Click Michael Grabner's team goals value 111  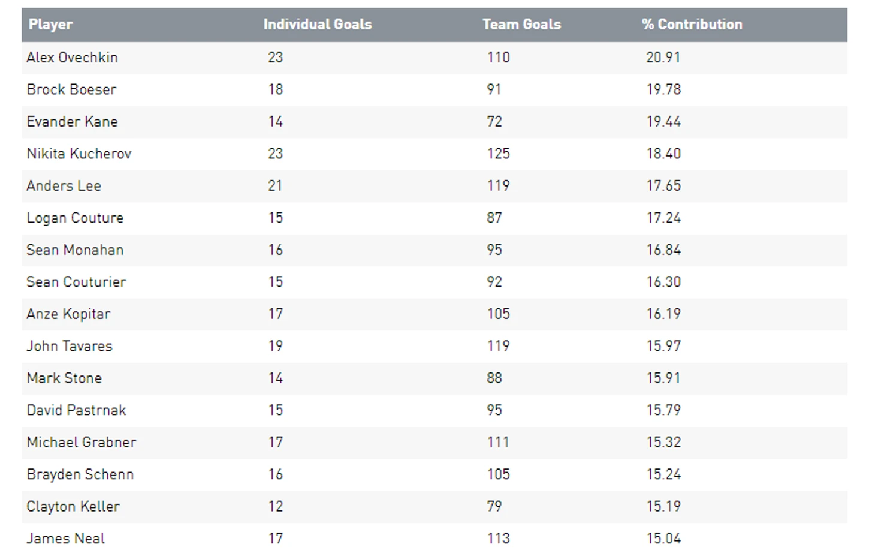(x=497, y=443)
